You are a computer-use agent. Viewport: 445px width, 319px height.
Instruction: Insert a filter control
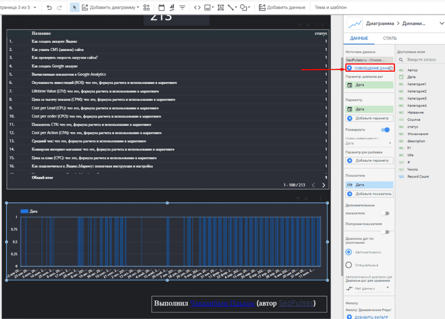click(182, 7)
